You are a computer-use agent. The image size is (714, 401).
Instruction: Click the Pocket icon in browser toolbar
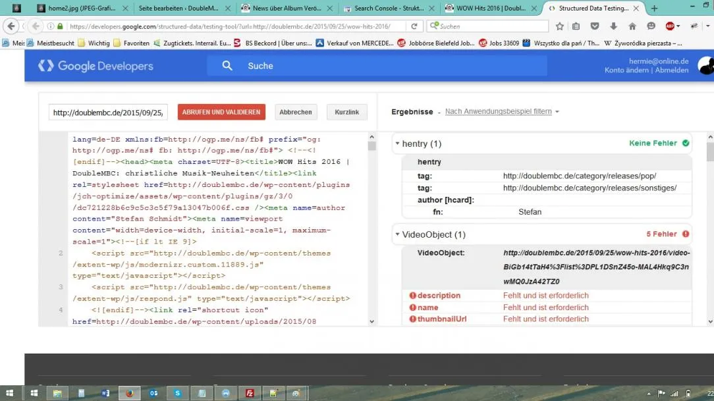pyautogui.click(x=595, y=26)
